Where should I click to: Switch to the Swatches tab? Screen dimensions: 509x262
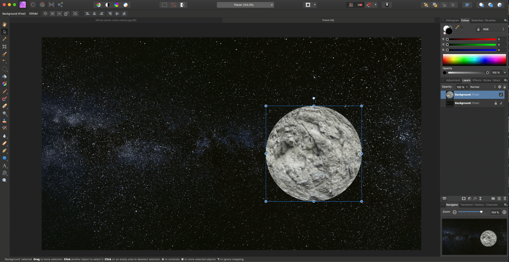point(477,20)
